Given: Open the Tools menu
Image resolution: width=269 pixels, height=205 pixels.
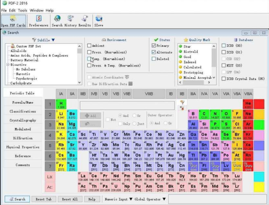Looking at the screenshot, I should point(22,10).
